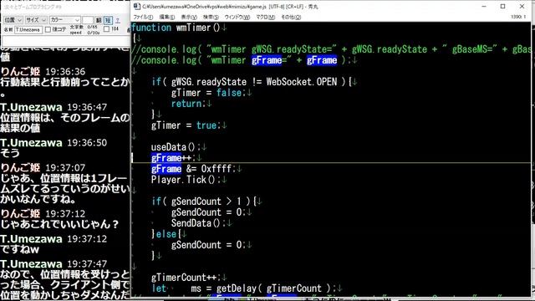535x301 pixels.
Task: Click chat header 'T.Umezawa 19:37:47'
Action: [x=53, y=264]
